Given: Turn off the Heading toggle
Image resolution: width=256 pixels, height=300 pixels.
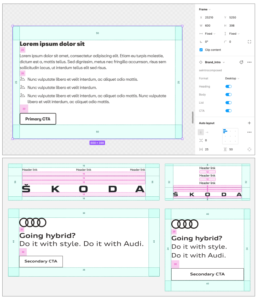Looking at the screenshot, I should (x=228, y=87).
